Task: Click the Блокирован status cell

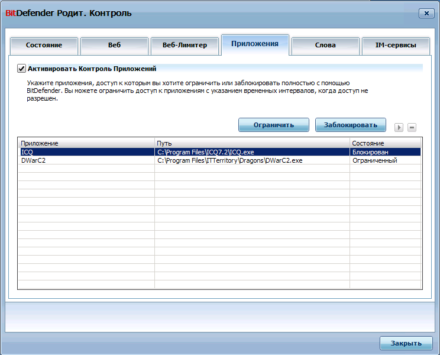Action: pyautogui.click(x=385, y=152)
